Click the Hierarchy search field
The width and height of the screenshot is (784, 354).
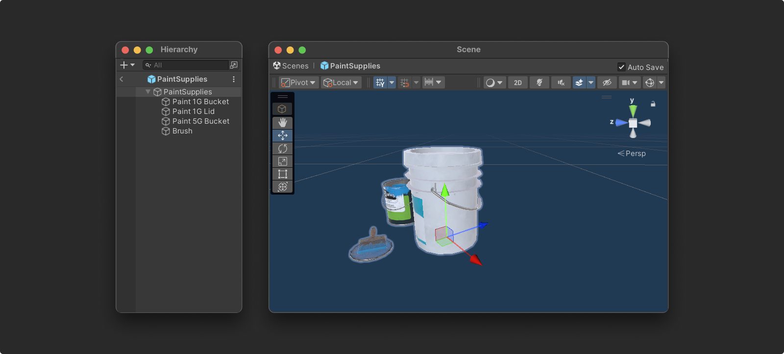point(189,65)
